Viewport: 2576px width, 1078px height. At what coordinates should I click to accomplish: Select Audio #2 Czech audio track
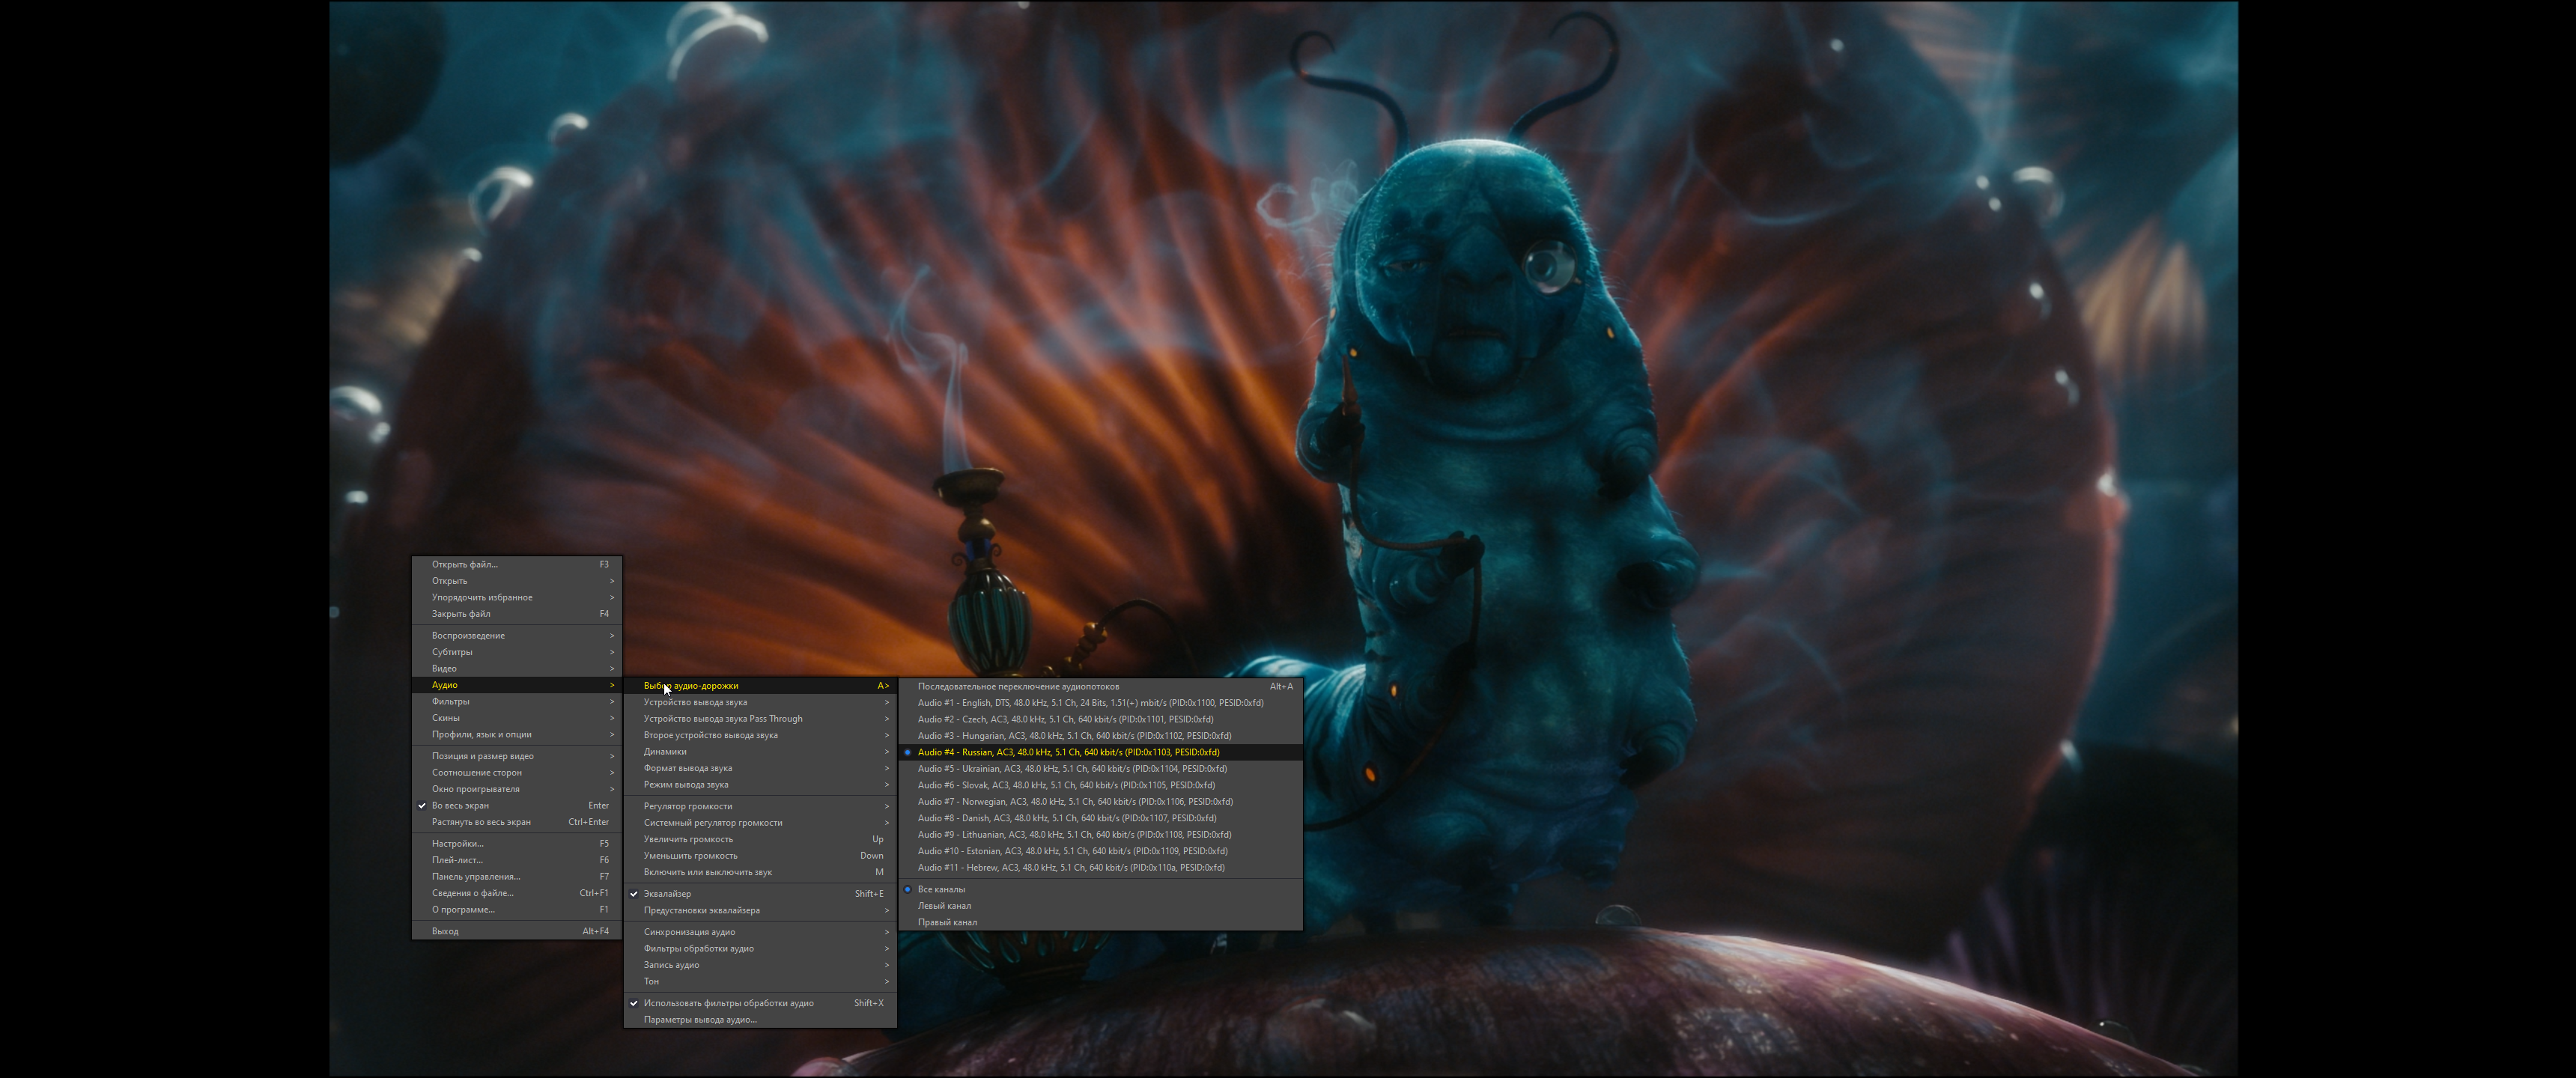point(1100,719)
